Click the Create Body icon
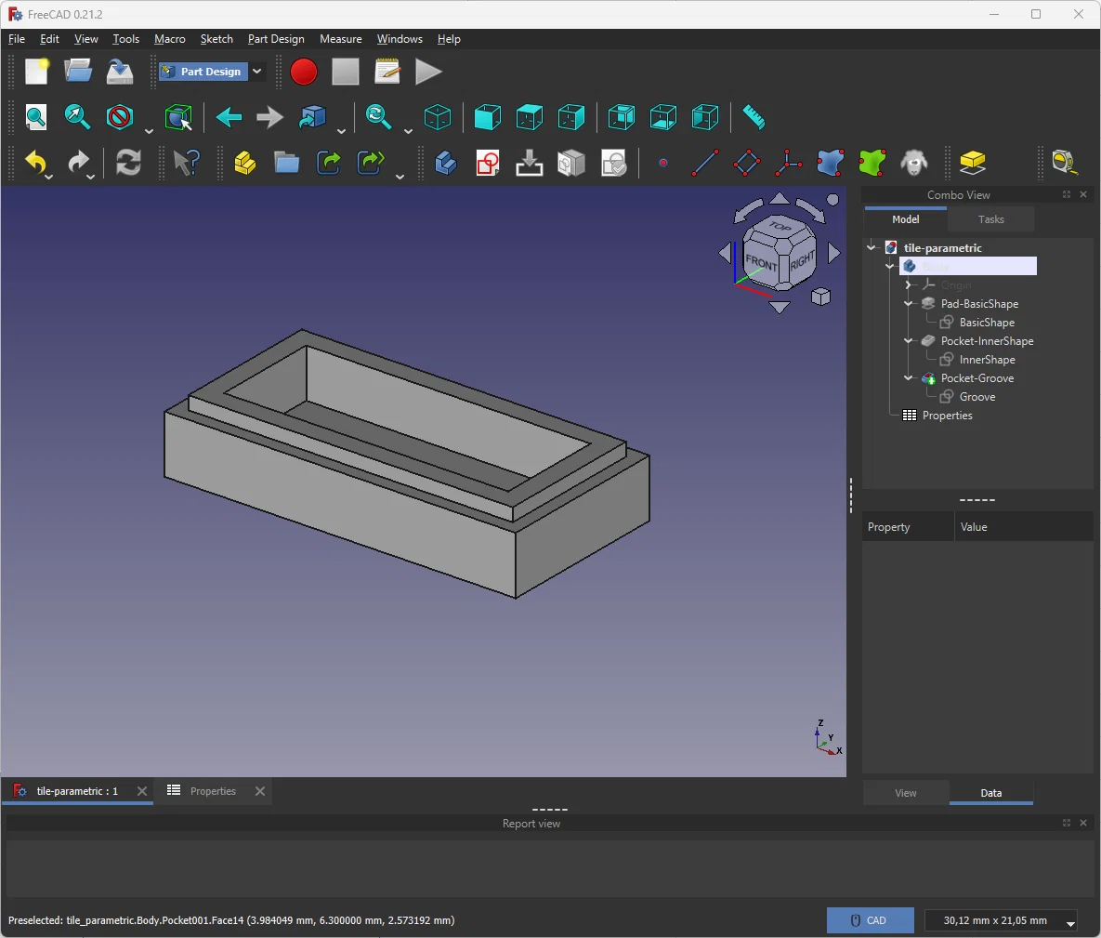 coord(446,164)
